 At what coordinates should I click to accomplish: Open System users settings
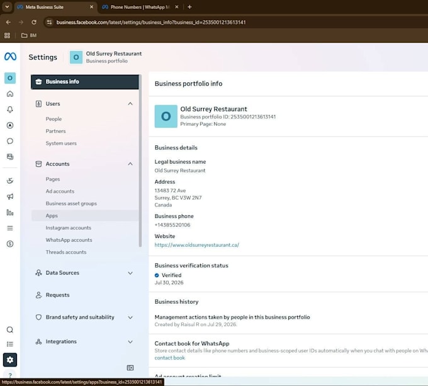point(61,144)
